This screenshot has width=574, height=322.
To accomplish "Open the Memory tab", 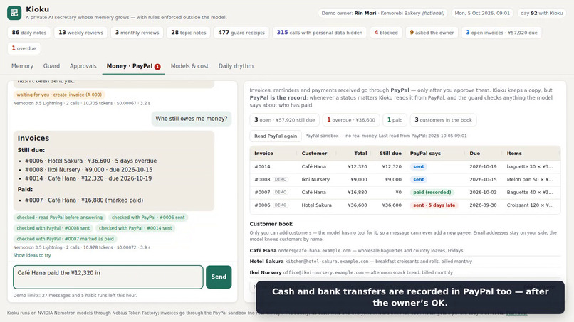I will 22,66.
